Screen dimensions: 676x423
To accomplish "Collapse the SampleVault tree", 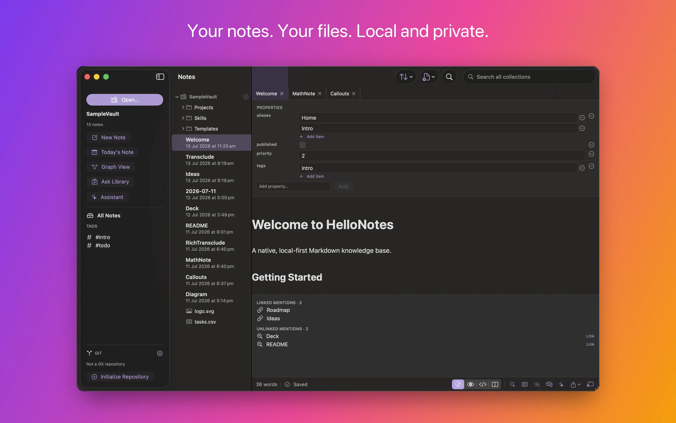I will [177, 97].
